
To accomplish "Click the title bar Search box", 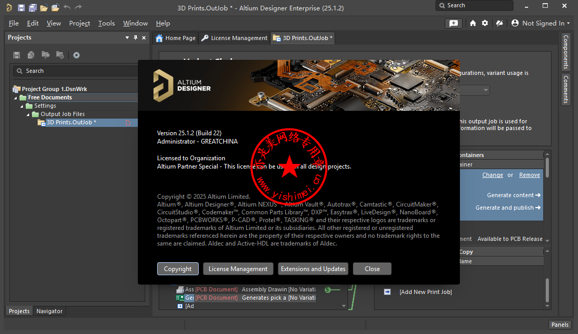I will point(474,6).
